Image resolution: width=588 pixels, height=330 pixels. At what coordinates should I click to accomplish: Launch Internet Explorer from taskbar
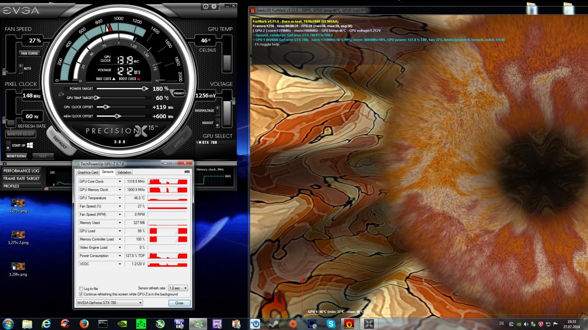(x=46, y=323)
